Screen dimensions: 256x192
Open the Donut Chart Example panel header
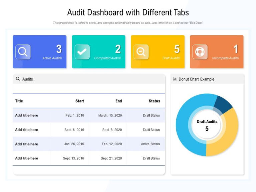click(x=207, y=79)
